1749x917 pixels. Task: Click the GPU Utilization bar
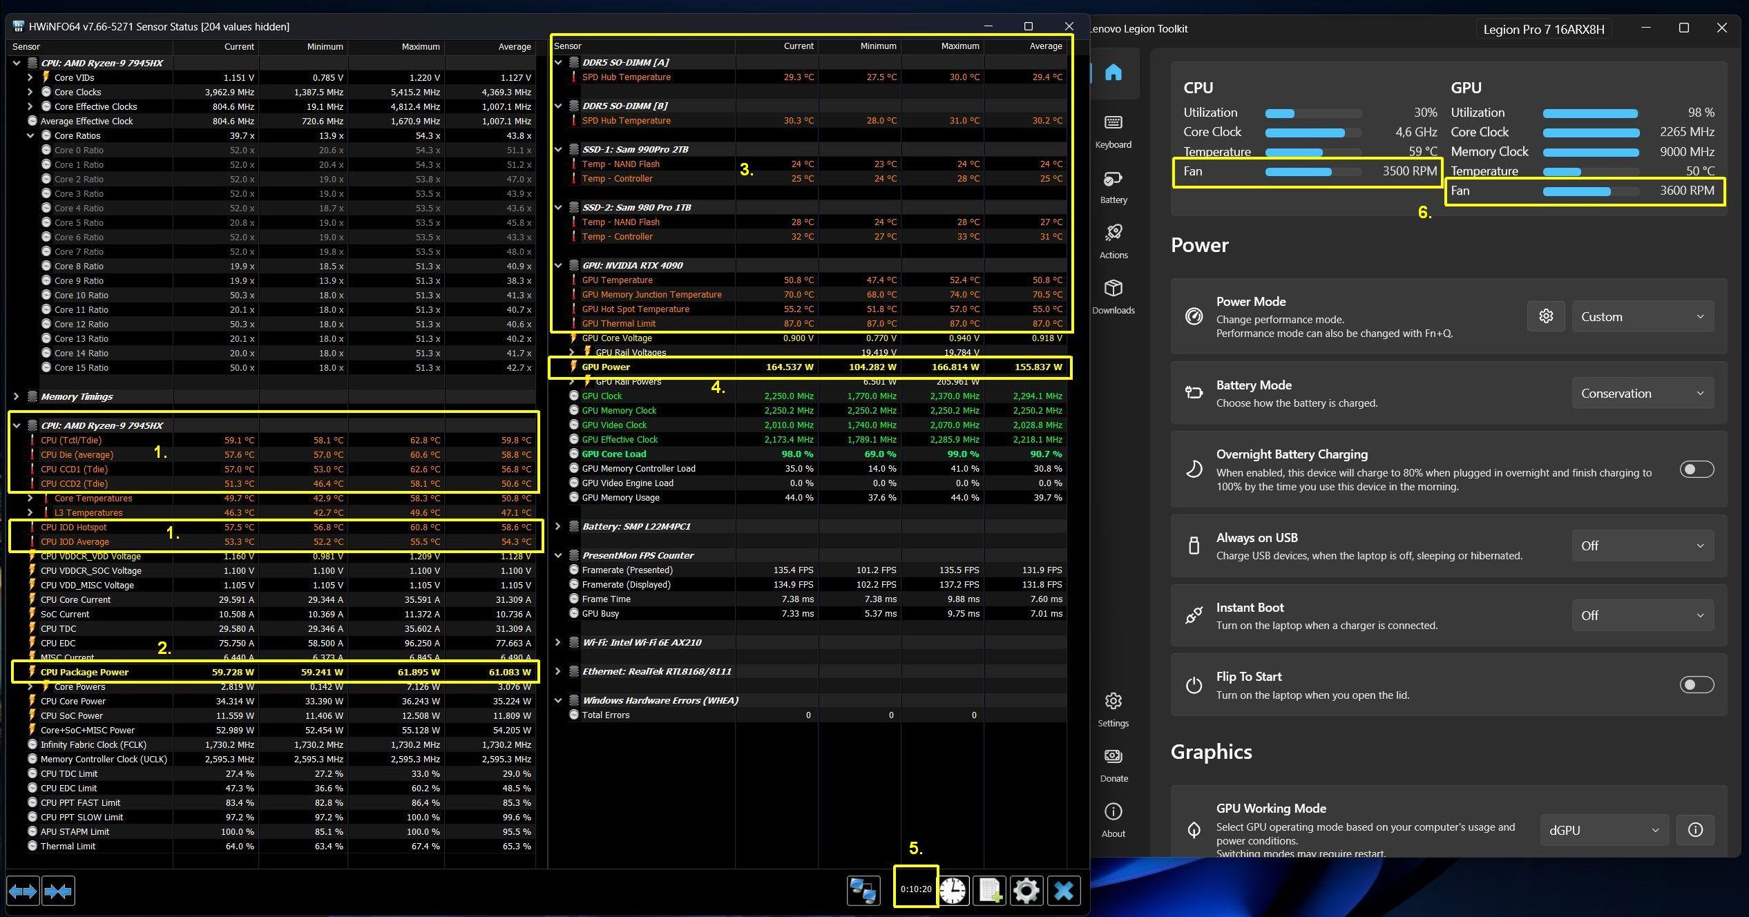coord(1591,113)
